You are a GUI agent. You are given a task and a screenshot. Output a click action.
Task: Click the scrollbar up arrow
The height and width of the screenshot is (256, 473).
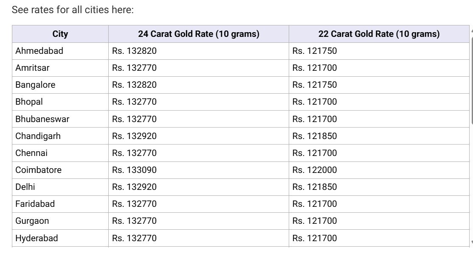point(472,30)
